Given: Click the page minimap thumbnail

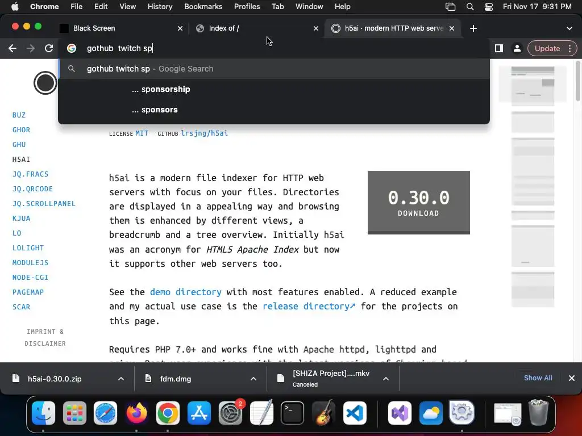Looking at the screenshot, I should (x=533, y=186).
